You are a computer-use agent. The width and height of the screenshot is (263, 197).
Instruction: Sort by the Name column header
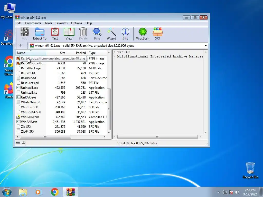click(x=31, y=53)
